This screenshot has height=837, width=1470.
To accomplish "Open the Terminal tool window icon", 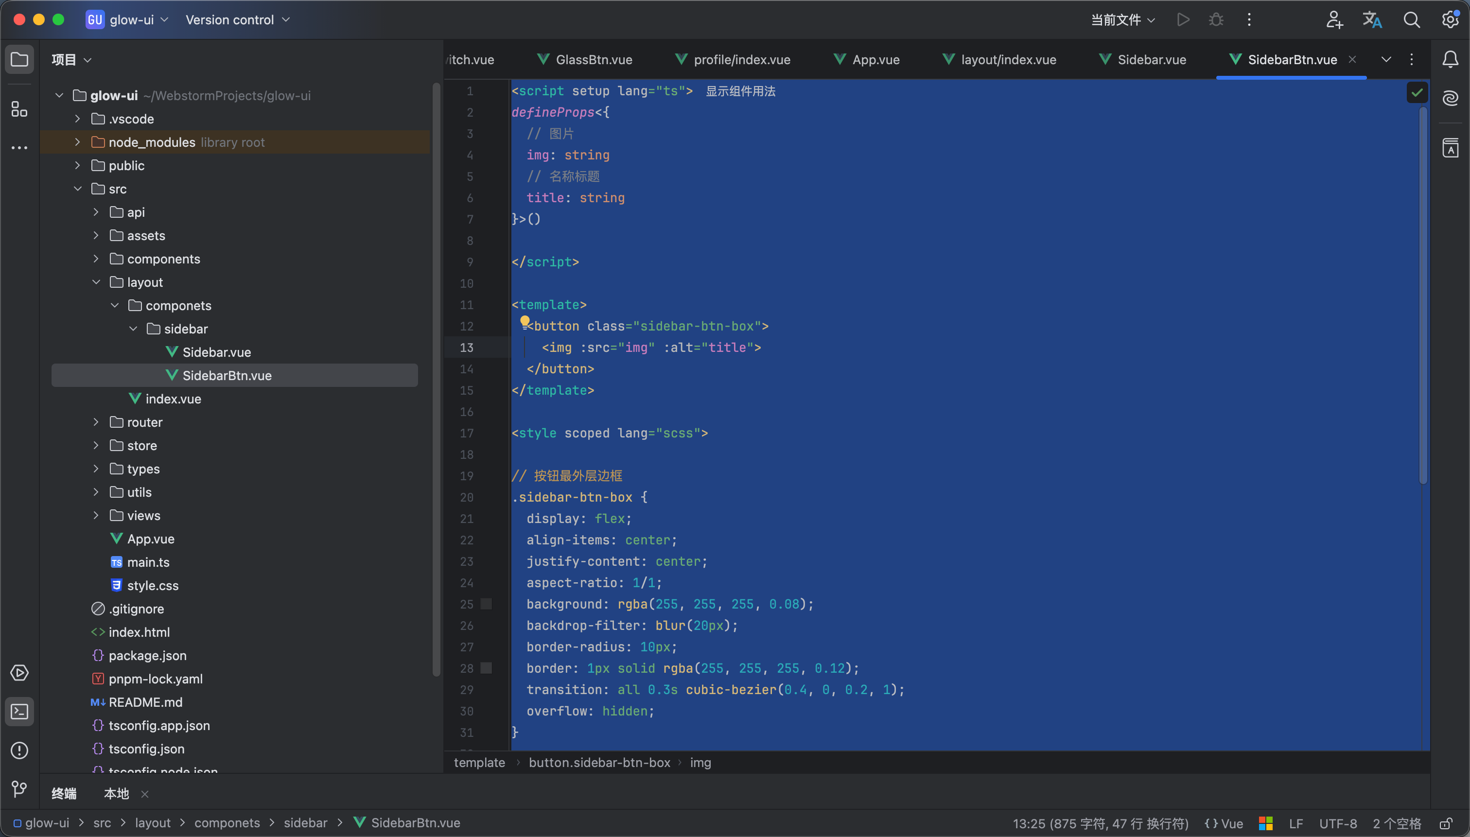I will point(19,712).
